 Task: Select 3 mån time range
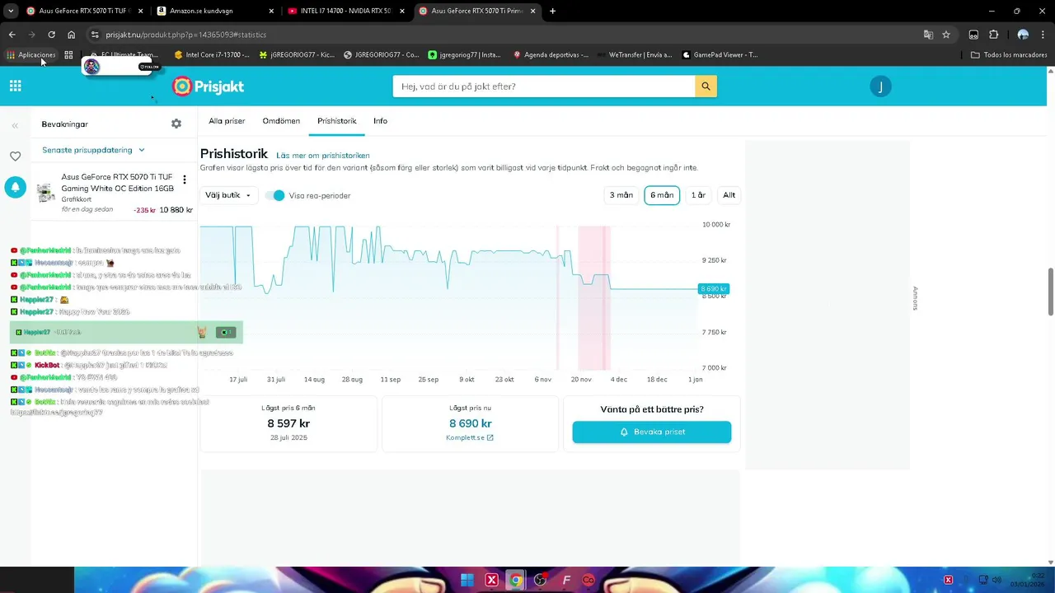[x=621, y=195]
